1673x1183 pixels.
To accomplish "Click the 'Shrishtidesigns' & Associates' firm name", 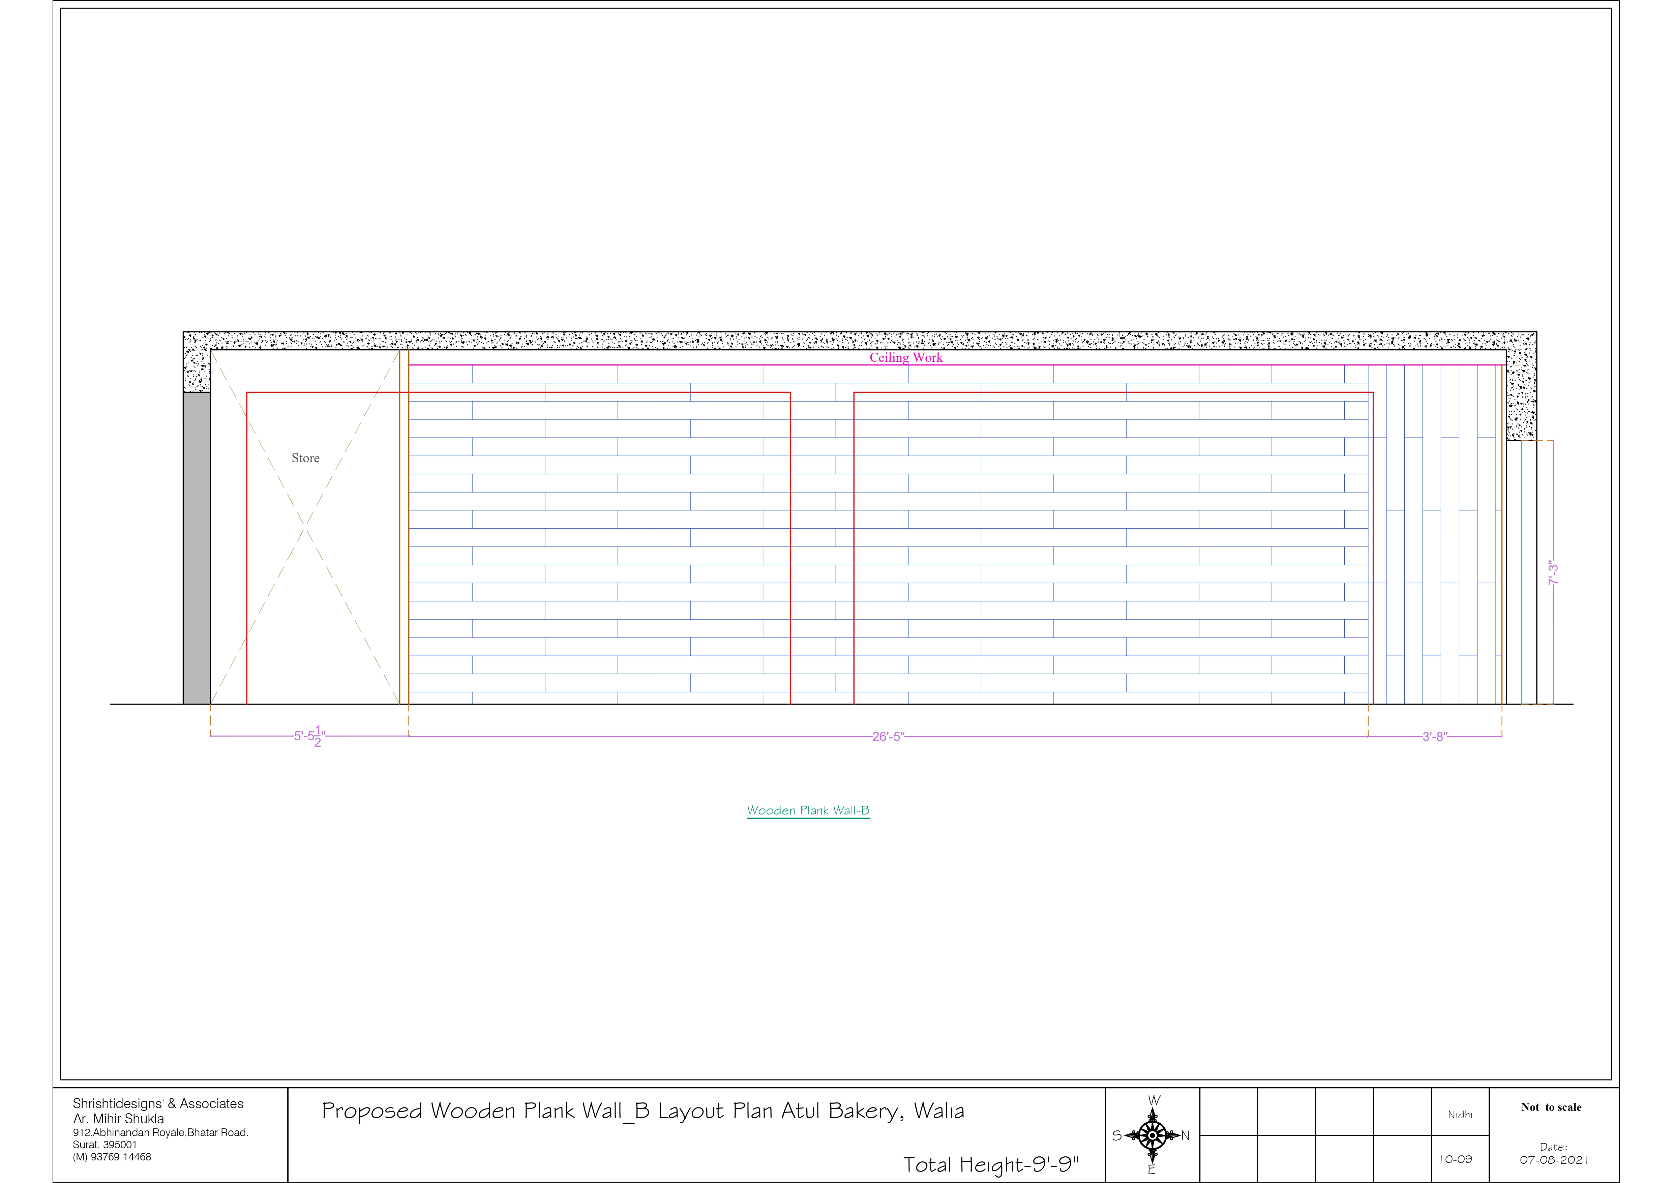I will [158, 1103].
